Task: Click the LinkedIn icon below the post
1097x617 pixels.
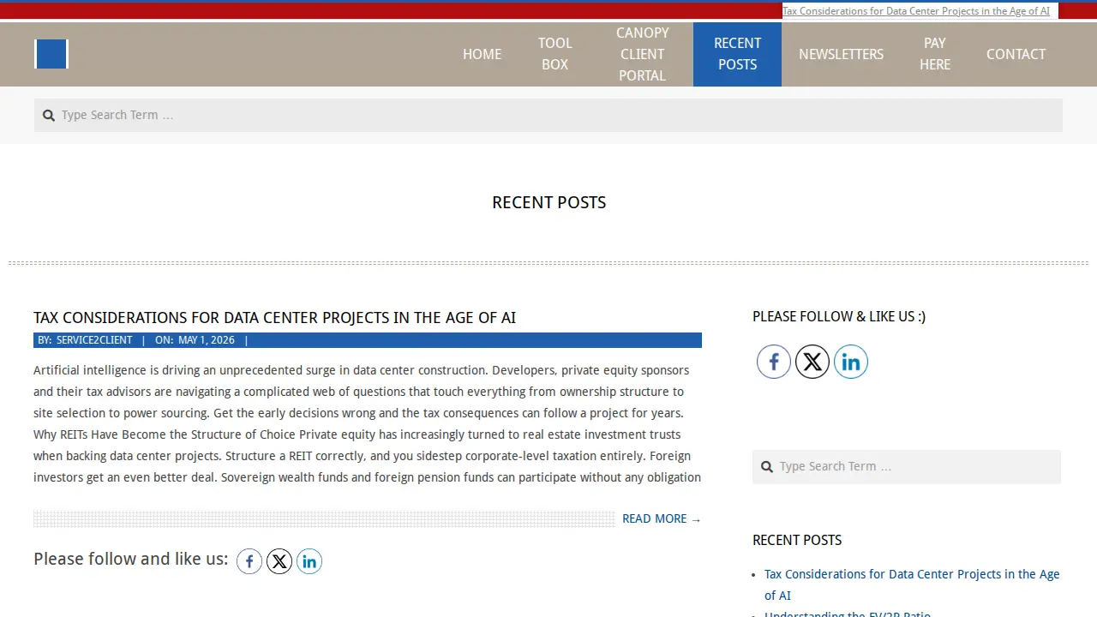Action: 309,561
